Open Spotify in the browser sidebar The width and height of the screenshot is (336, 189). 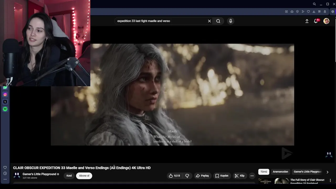point(5,109)
